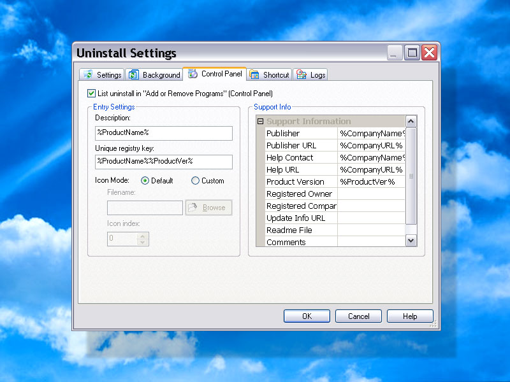Select the Default icon mode radio

(145, 181)
